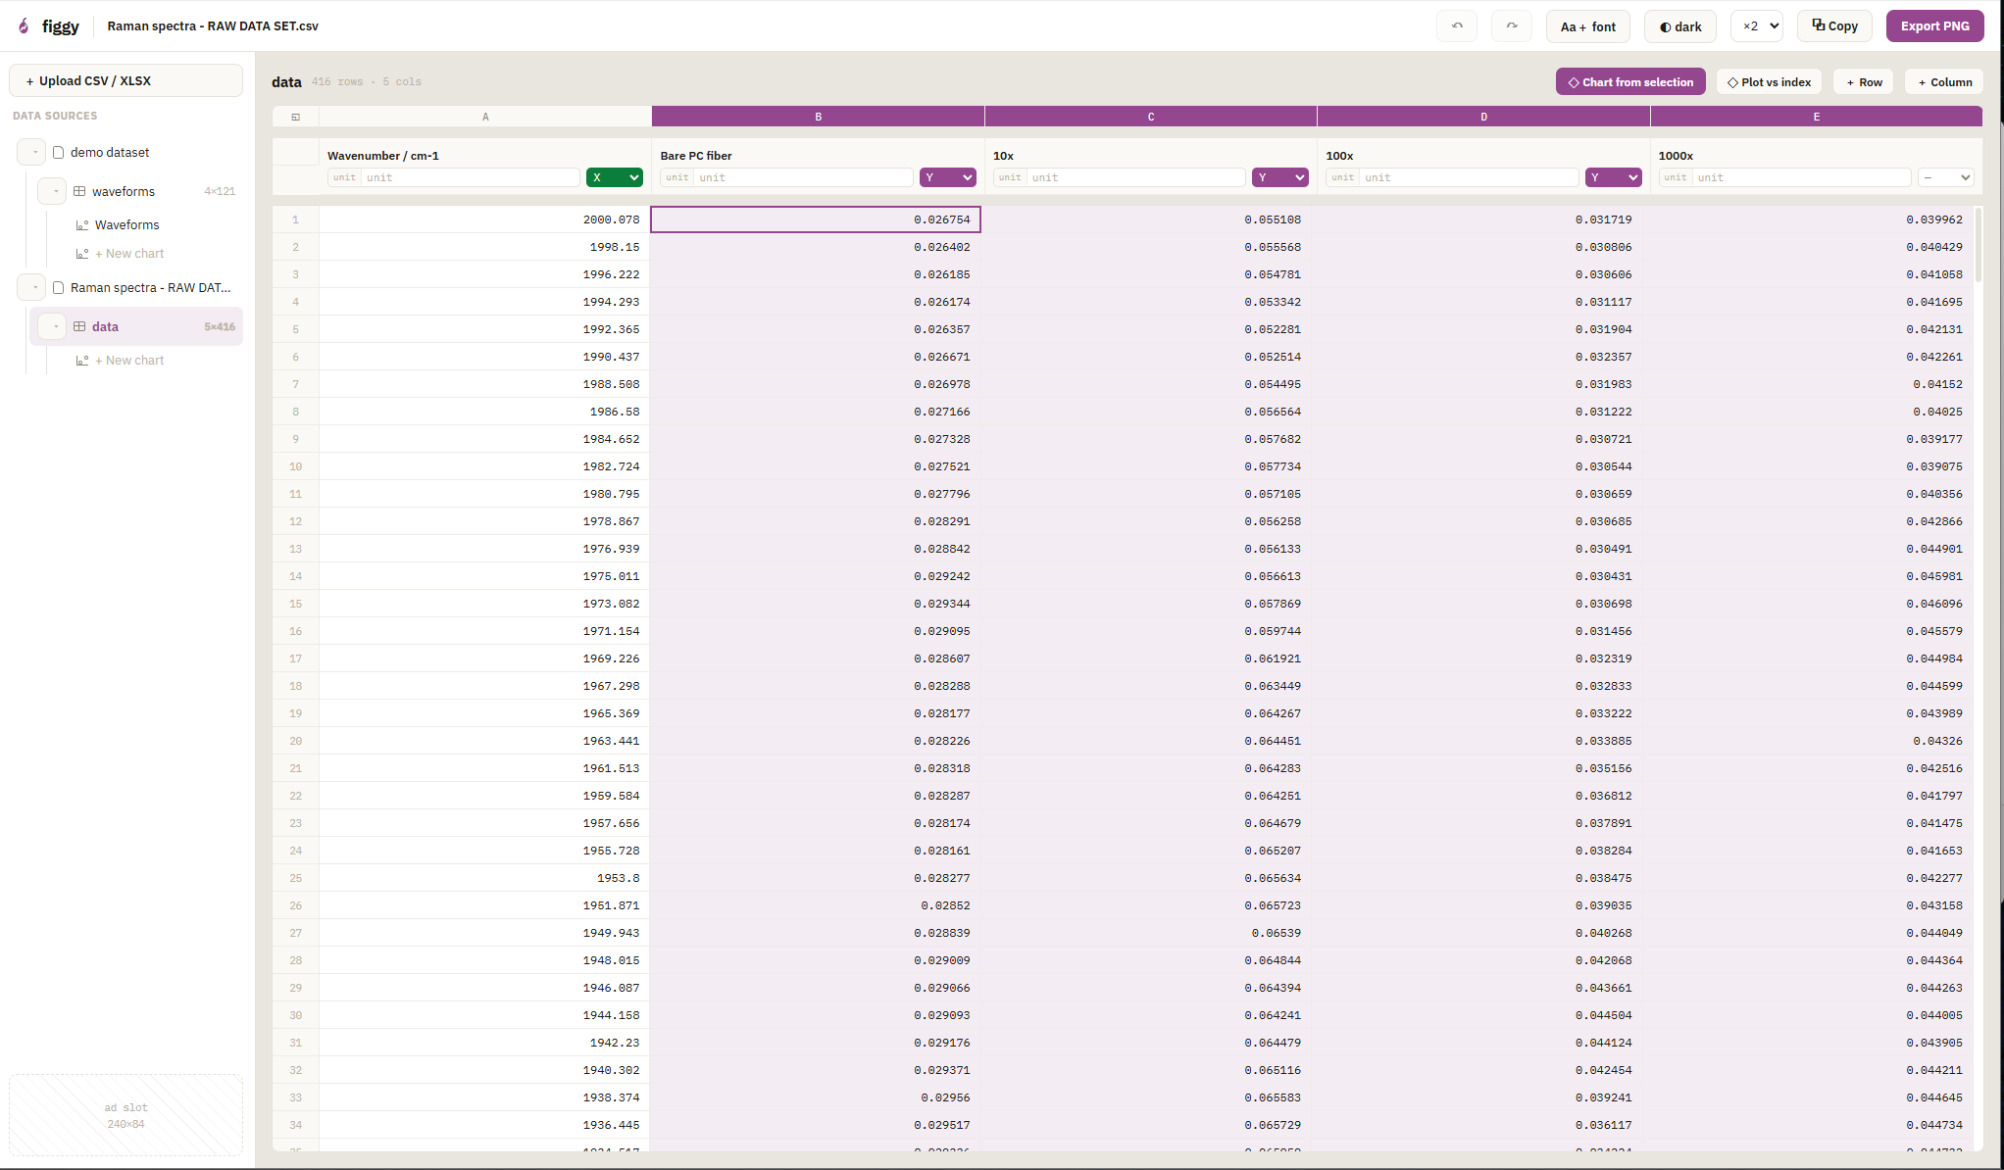Open the Y role dropdown for 10x column
The image size is (2004, 1170).
[x=1280, y=177]
